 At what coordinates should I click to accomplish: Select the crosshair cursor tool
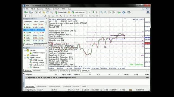tap(29, 16)
